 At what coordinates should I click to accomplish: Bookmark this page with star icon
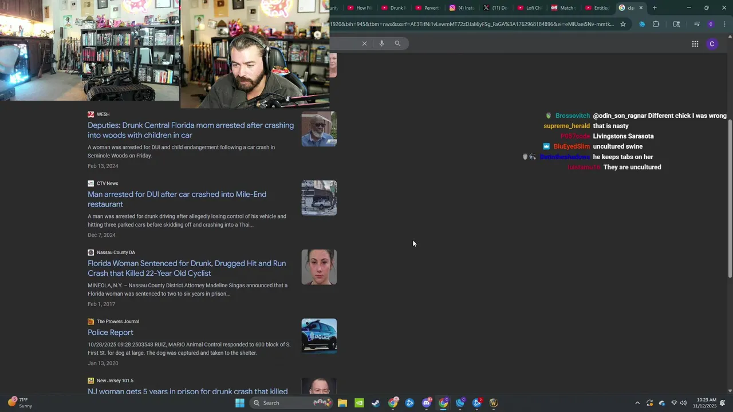[623, 24]
